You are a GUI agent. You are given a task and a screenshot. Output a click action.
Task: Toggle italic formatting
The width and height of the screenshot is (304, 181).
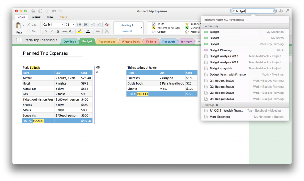(x=51, y=31)
